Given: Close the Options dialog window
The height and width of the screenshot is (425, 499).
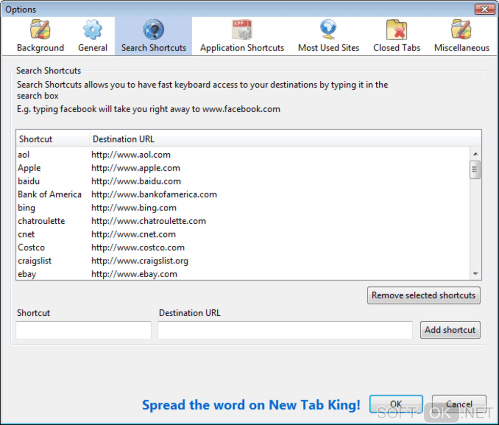Looking at the screenshot, I should pyautogui.click(x=484, y=9).
